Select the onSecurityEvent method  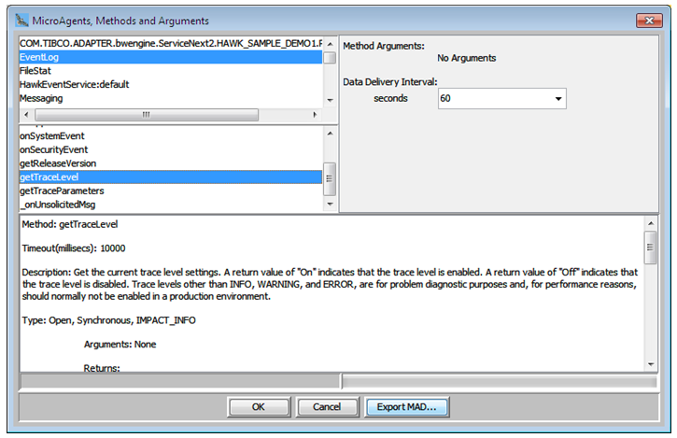171,149
